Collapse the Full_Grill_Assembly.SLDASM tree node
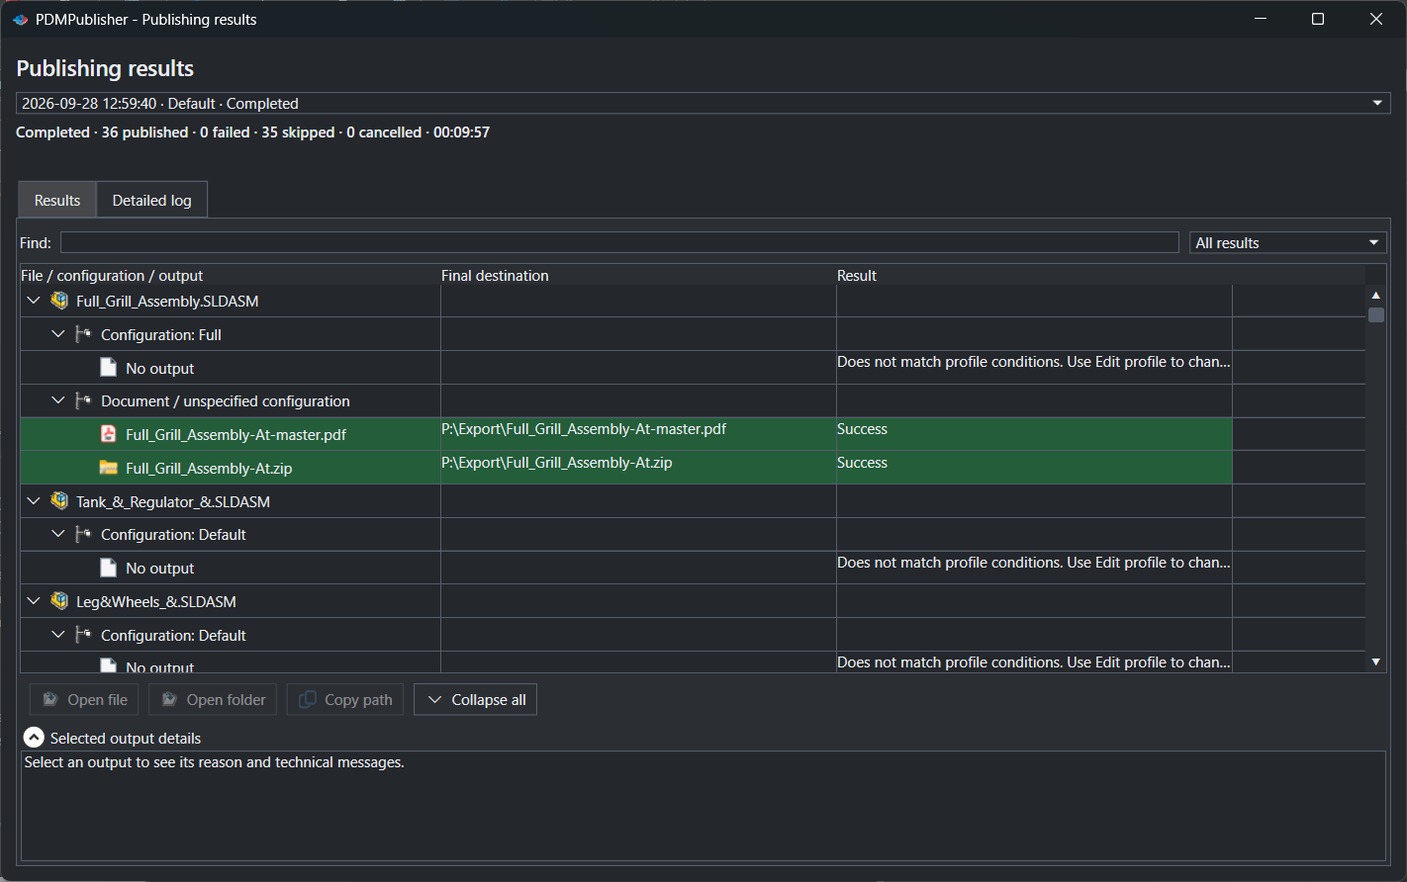This screenshot has width=1407, height=882. 34,301
